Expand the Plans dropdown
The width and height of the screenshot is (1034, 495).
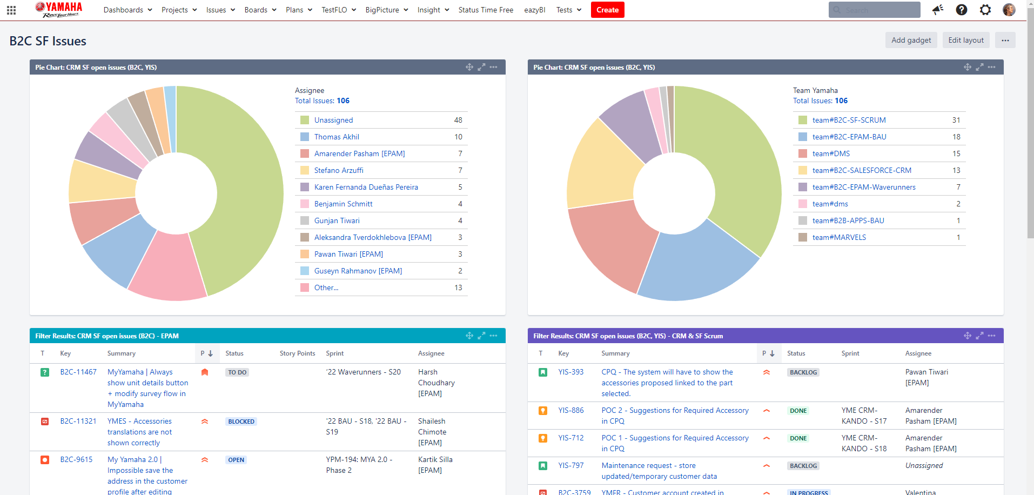[299, 10]
